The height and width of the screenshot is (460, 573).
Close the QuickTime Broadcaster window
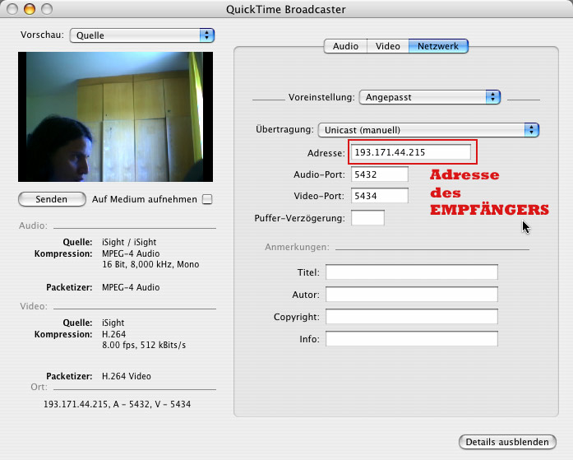point(12,9)
